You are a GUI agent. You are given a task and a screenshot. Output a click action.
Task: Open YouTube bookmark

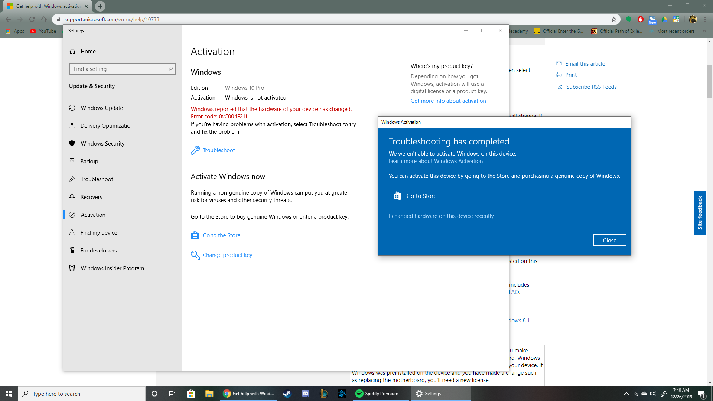(43, 31)
